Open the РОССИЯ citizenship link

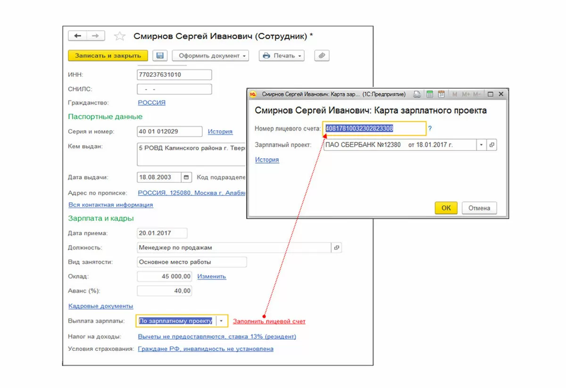click(x=151, y=102)
